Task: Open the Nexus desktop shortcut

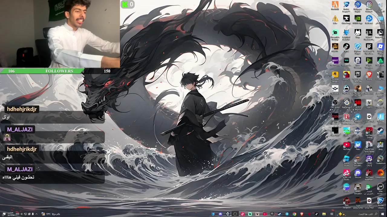Action: coord(358,131)
